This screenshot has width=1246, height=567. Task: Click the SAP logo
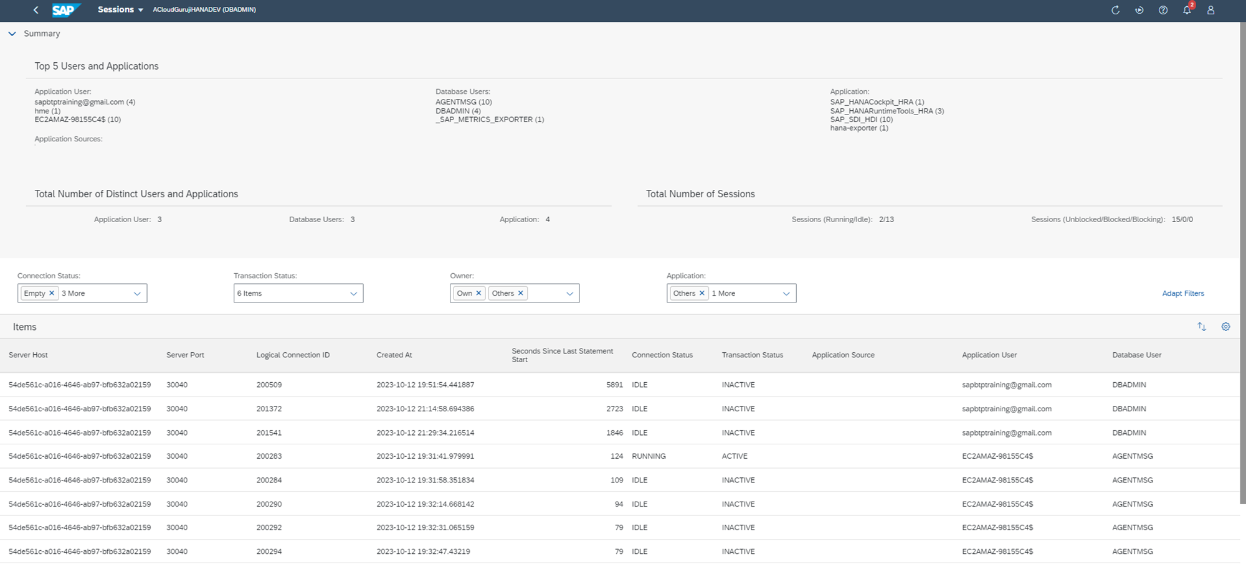click(65, 10)
